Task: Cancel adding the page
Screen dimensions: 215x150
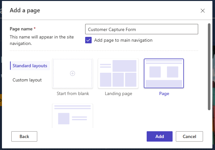Action: (x=189, y=136)
